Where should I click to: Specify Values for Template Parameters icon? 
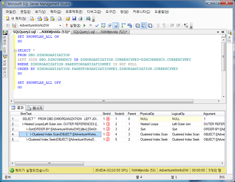(186, 25)
